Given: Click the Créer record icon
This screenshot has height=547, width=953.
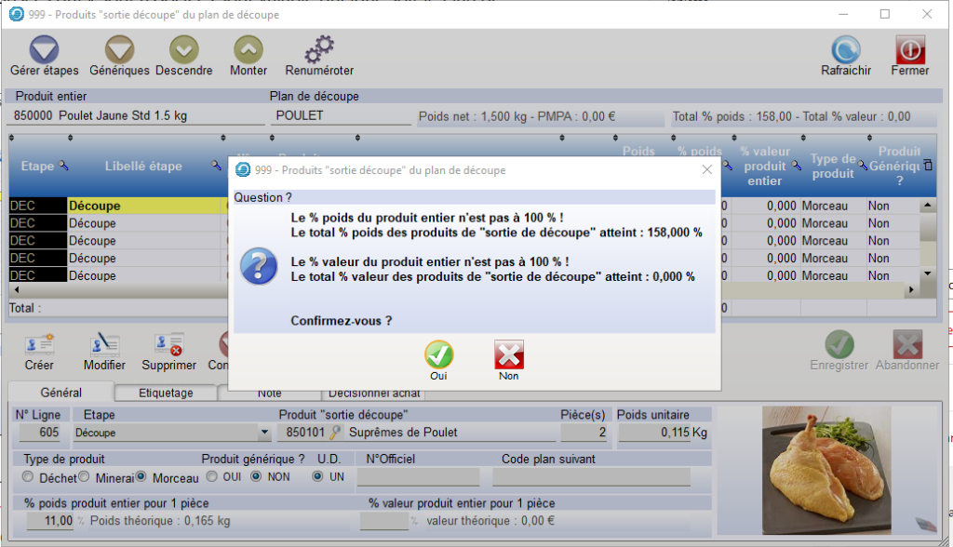Looking at the screenshot, I should tap(39, 346).
